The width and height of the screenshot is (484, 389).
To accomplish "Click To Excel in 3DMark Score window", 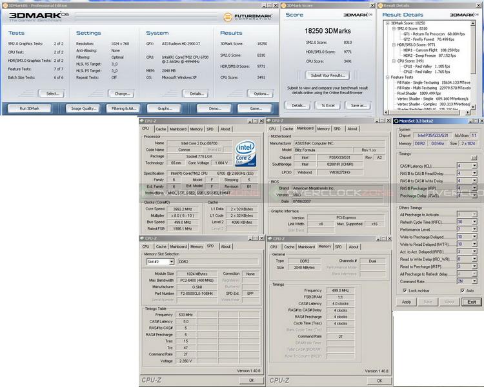I will coord(328,106).
